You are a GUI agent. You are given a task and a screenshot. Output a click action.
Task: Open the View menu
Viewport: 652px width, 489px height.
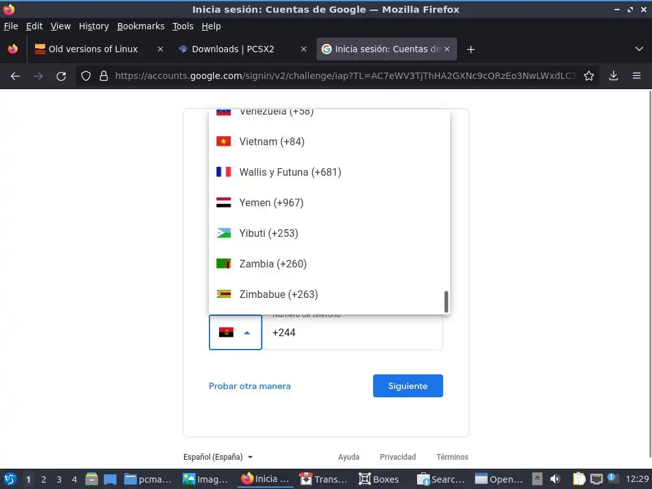pos(60,26)
